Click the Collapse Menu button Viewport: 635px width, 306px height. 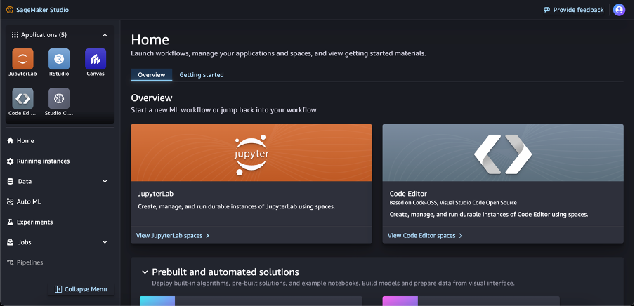click(81, 289)
